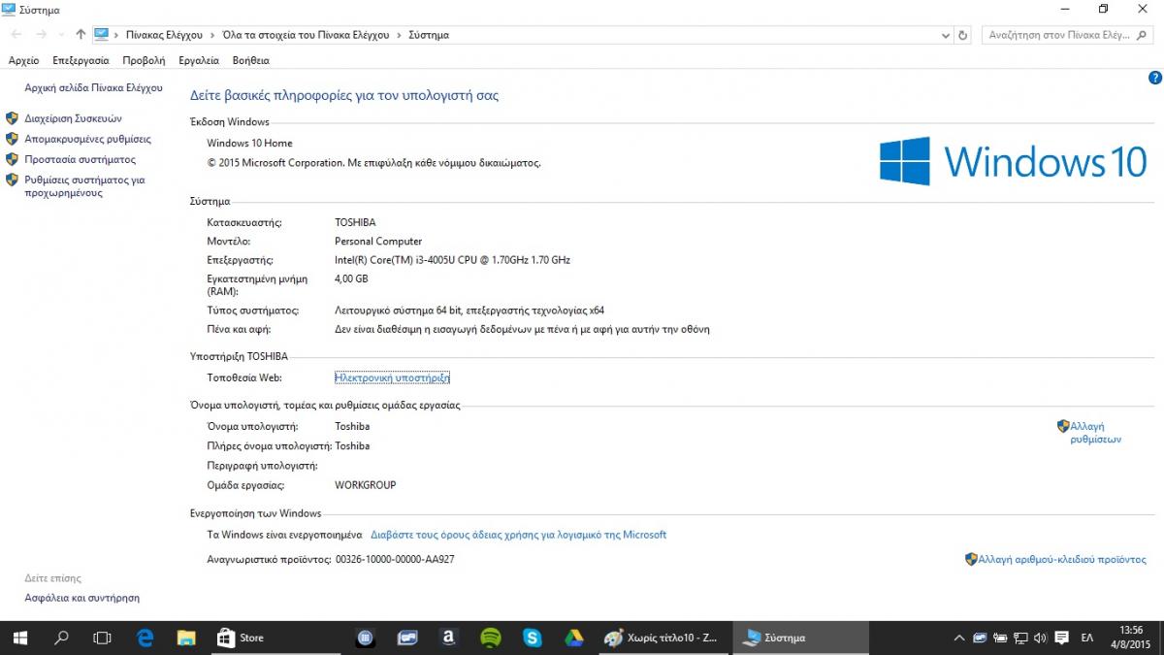Open the Επεξεργασία menu
This screenshot has height=655, width=1164.
pos(81,60)
